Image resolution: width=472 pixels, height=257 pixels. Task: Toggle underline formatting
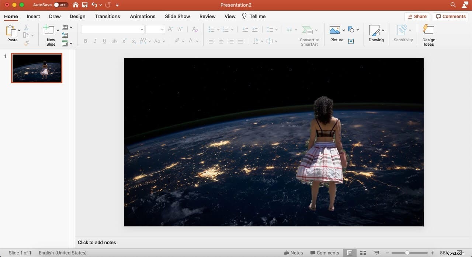104,41
